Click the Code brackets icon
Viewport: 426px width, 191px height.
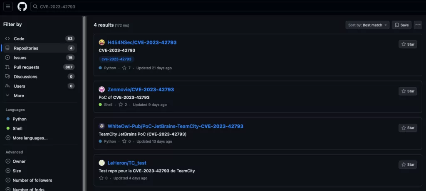7,39
